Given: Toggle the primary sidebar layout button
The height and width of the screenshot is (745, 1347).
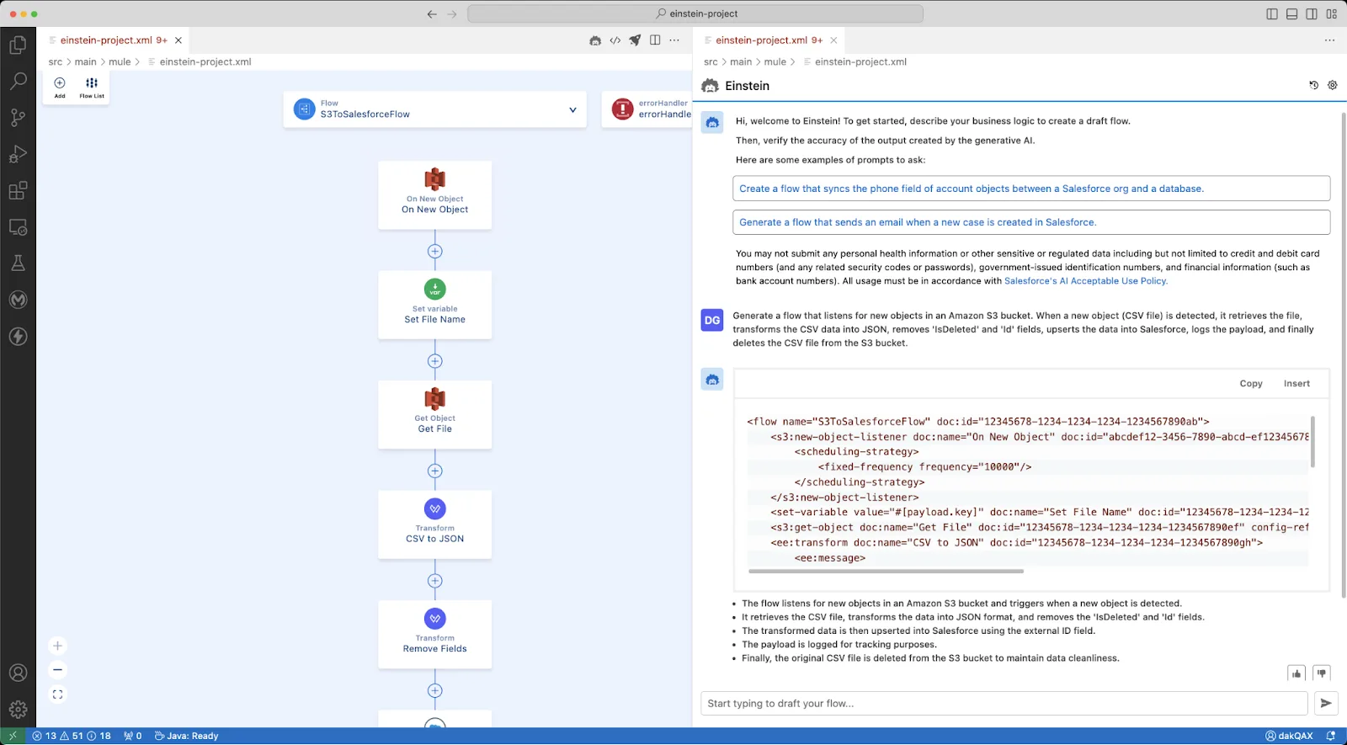Looking at the screenshot, I should (1272, 13).
